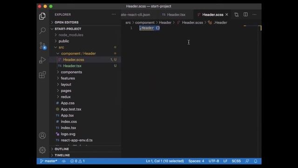Open the Extensions view
Image resolution: width=298 pixels, height=168 pixels.
tap(42, 75)
